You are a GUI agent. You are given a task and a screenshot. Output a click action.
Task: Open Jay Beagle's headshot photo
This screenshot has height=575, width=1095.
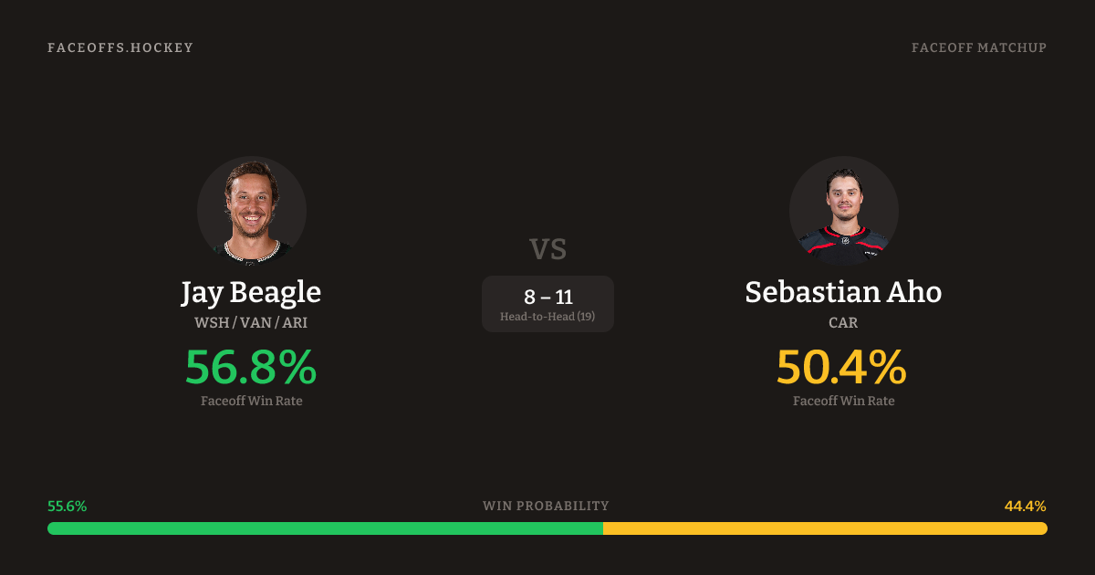252,211
